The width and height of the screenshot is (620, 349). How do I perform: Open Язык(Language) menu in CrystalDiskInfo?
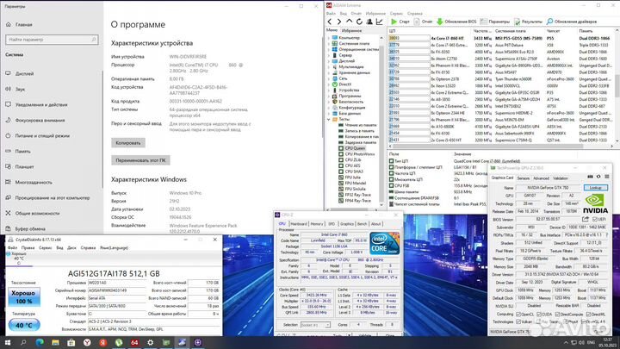tap(114, 247)
